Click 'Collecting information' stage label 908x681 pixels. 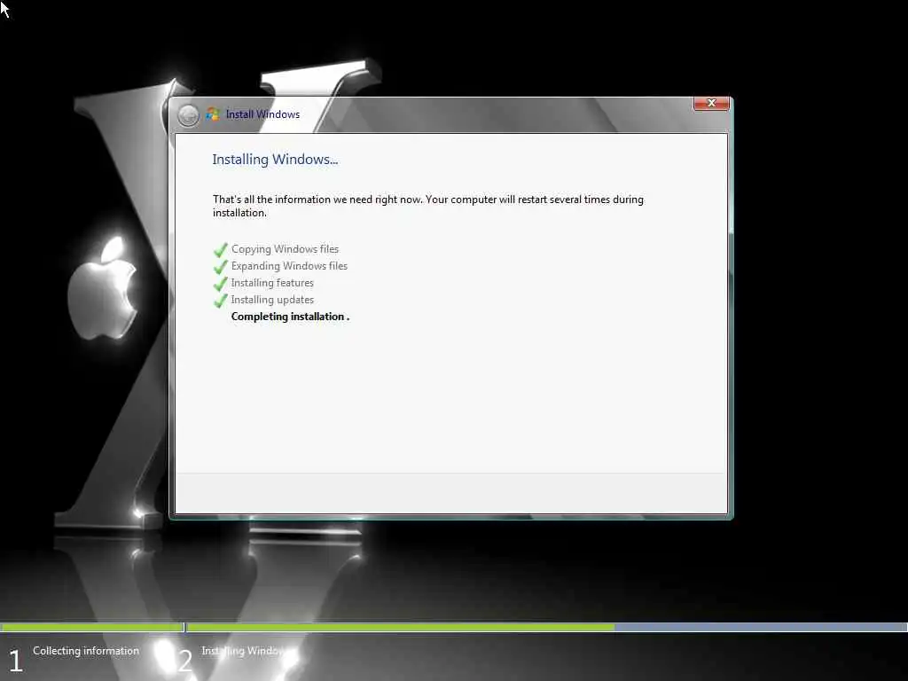click(86, 651)
